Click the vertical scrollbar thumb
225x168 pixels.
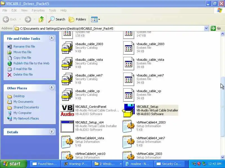pos(222,107)
